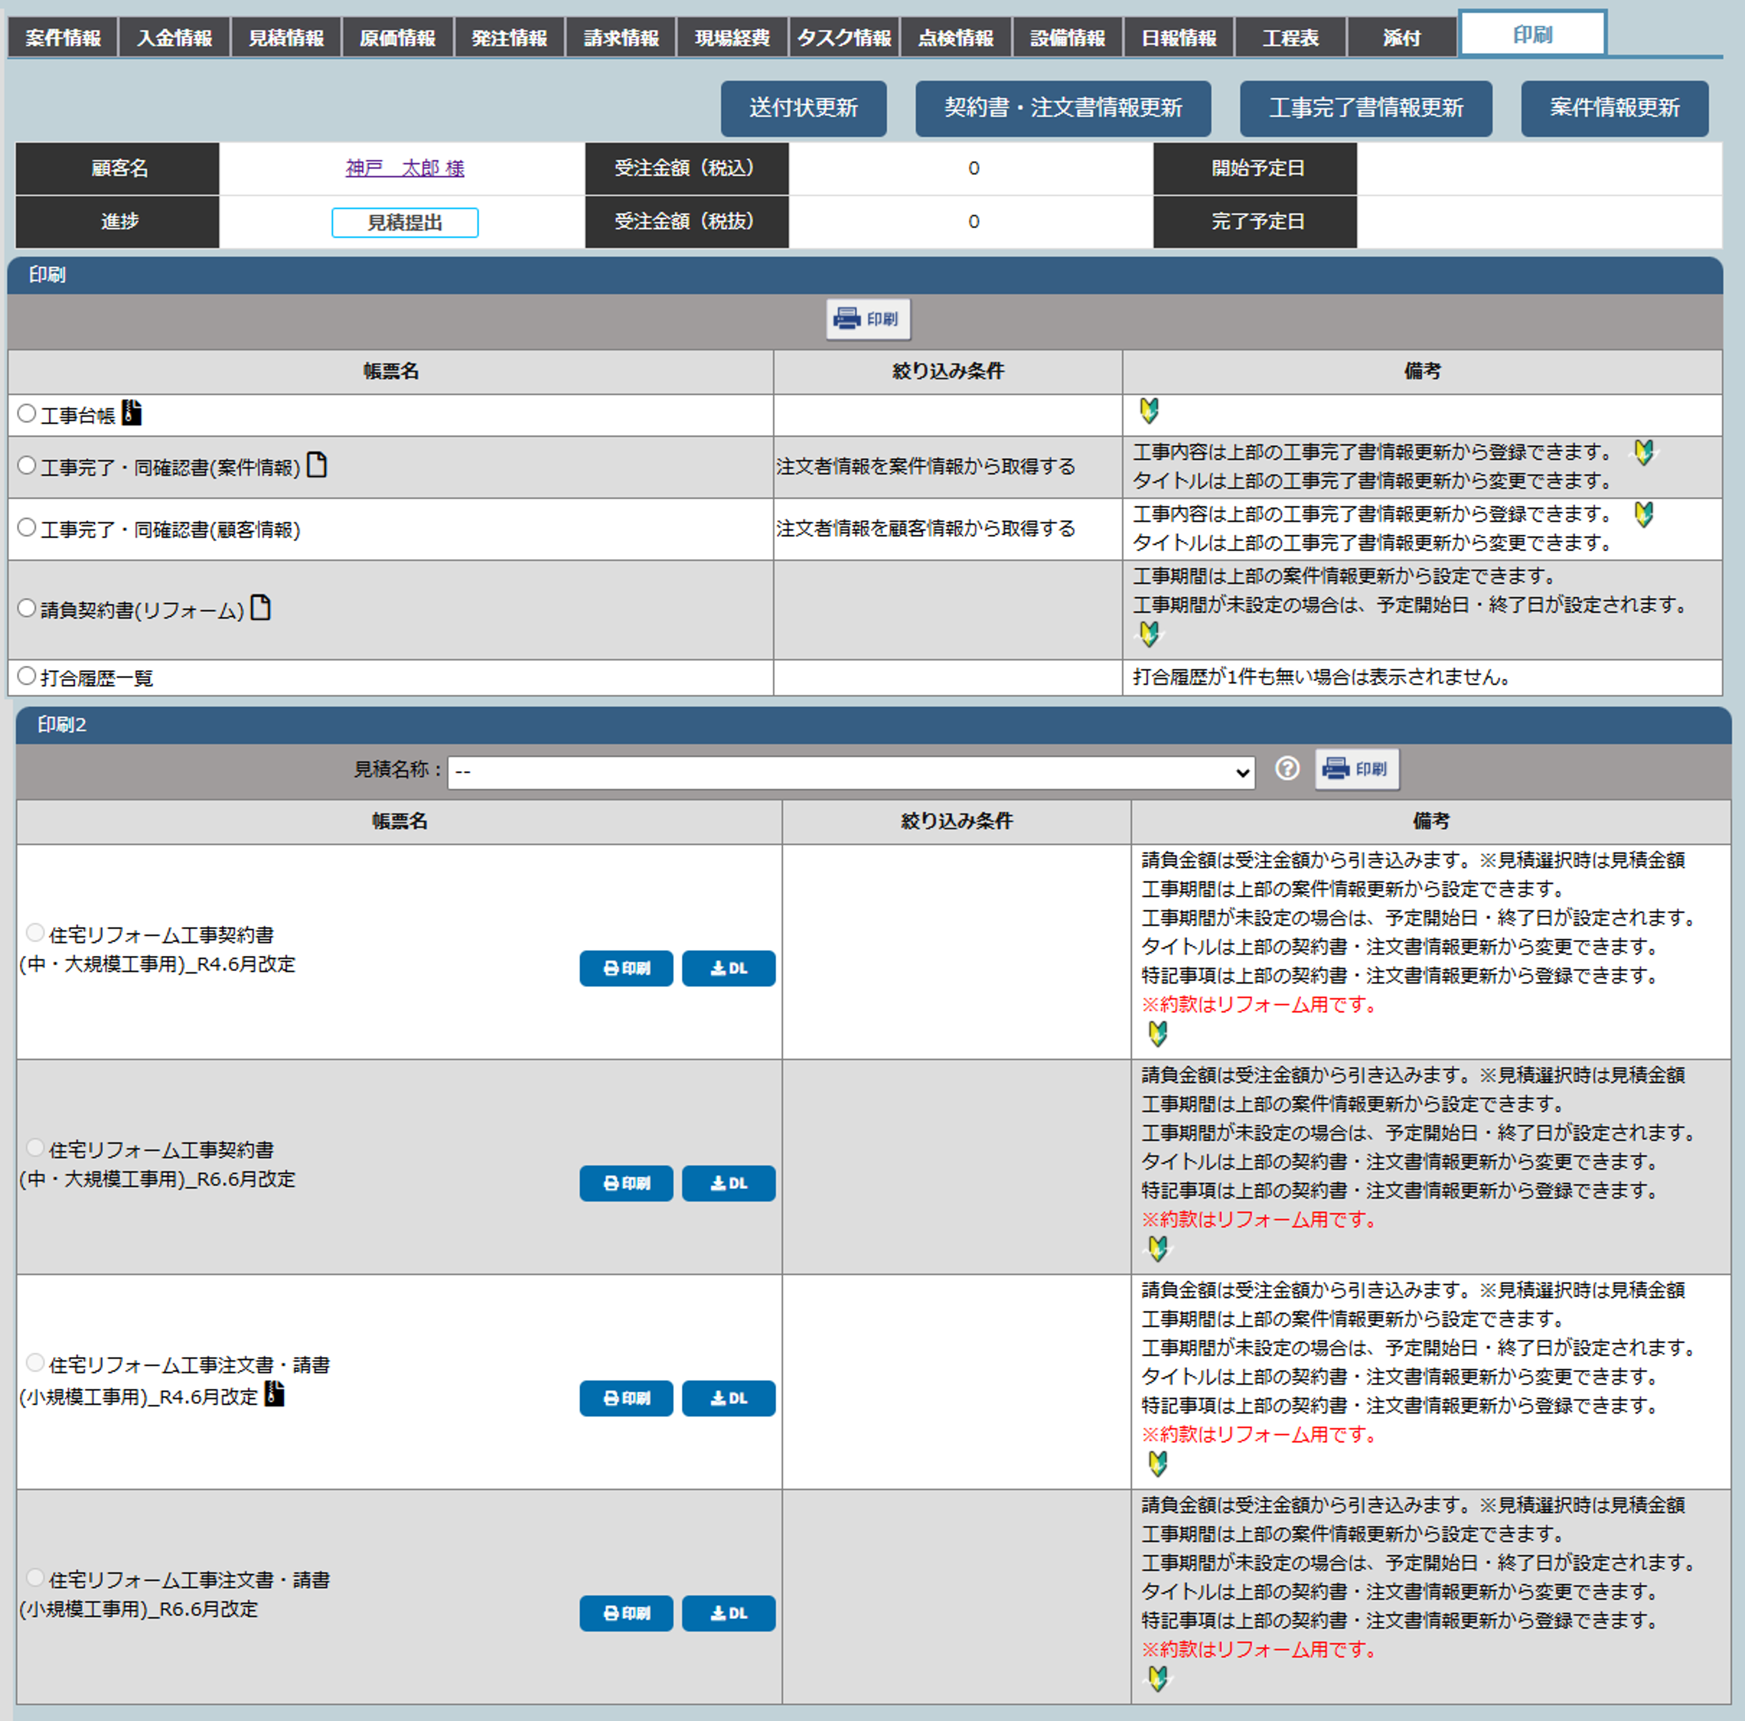This screenshot has width=1745, height=1721.
Task: Open the 見積名称 dropdown
Action: click(x=850, y=772)
